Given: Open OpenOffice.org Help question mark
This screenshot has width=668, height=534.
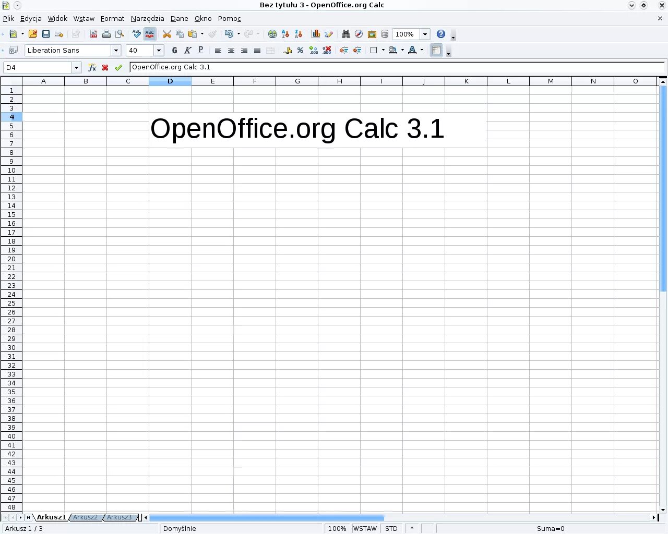Looking at the screenshot, I should coord(441,34).
